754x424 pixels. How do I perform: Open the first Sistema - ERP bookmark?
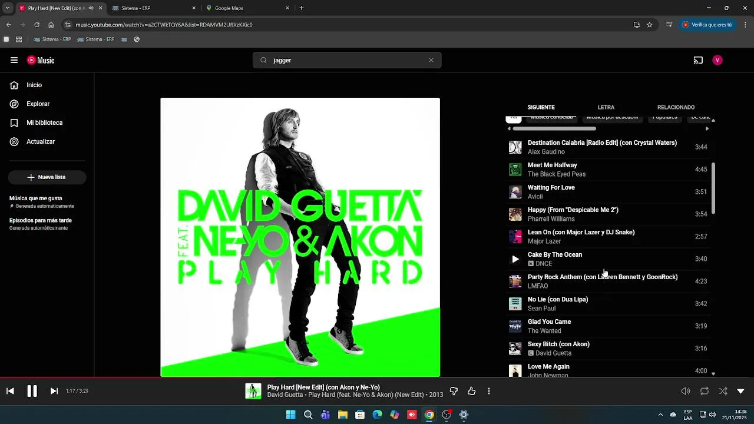coord(52,39)
